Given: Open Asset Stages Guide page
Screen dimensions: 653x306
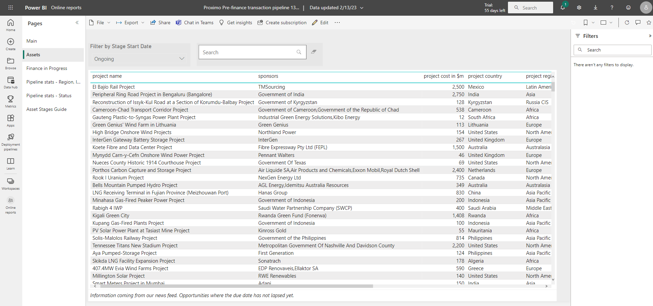Looking at the screenshot, I should pyautogui.click(x=53, y=109).
